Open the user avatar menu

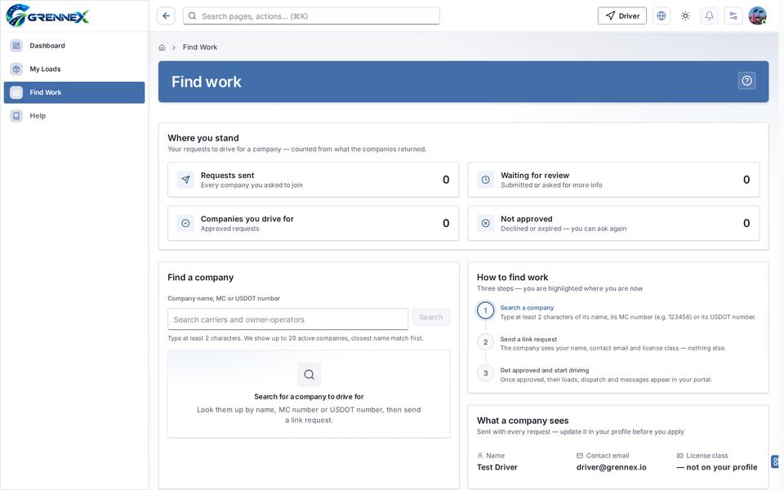click(758, 16)
